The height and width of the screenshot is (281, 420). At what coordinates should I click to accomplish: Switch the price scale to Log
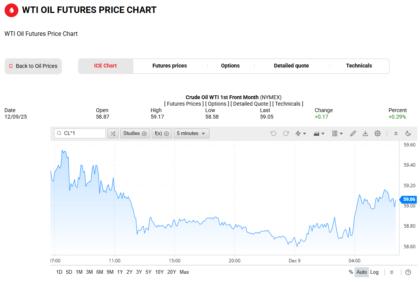pyautogui.click(x=375, y=272)
